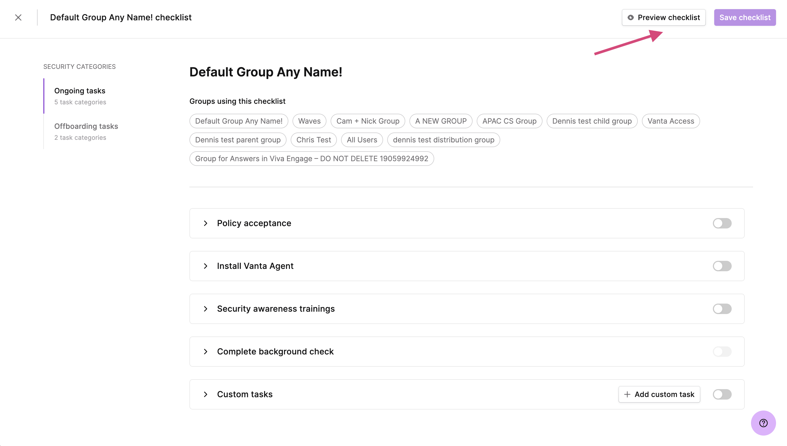
Task: Click the Groups using this checklist label
Action: point(237,101)
